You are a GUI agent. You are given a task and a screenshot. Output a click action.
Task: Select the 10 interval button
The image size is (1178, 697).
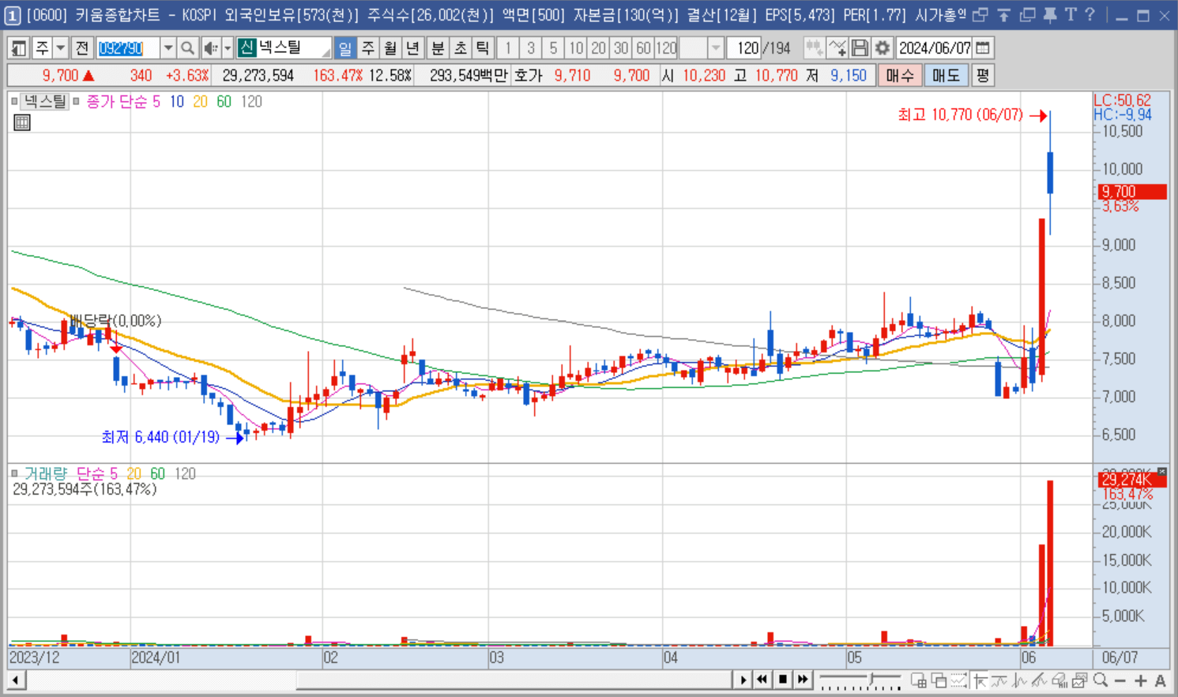576,48
